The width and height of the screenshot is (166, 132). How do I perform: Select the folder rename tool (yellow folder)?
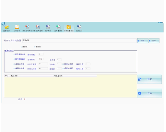click(69, 28)
